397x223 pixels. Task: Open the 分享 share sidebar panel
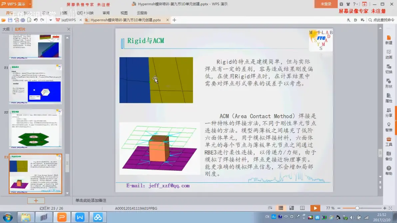click(x=389, y=112)
